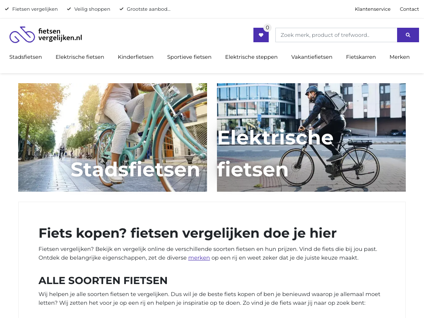Screen dimensions: 424x318
Task: Click the Contact link
Action: [409, 9]
